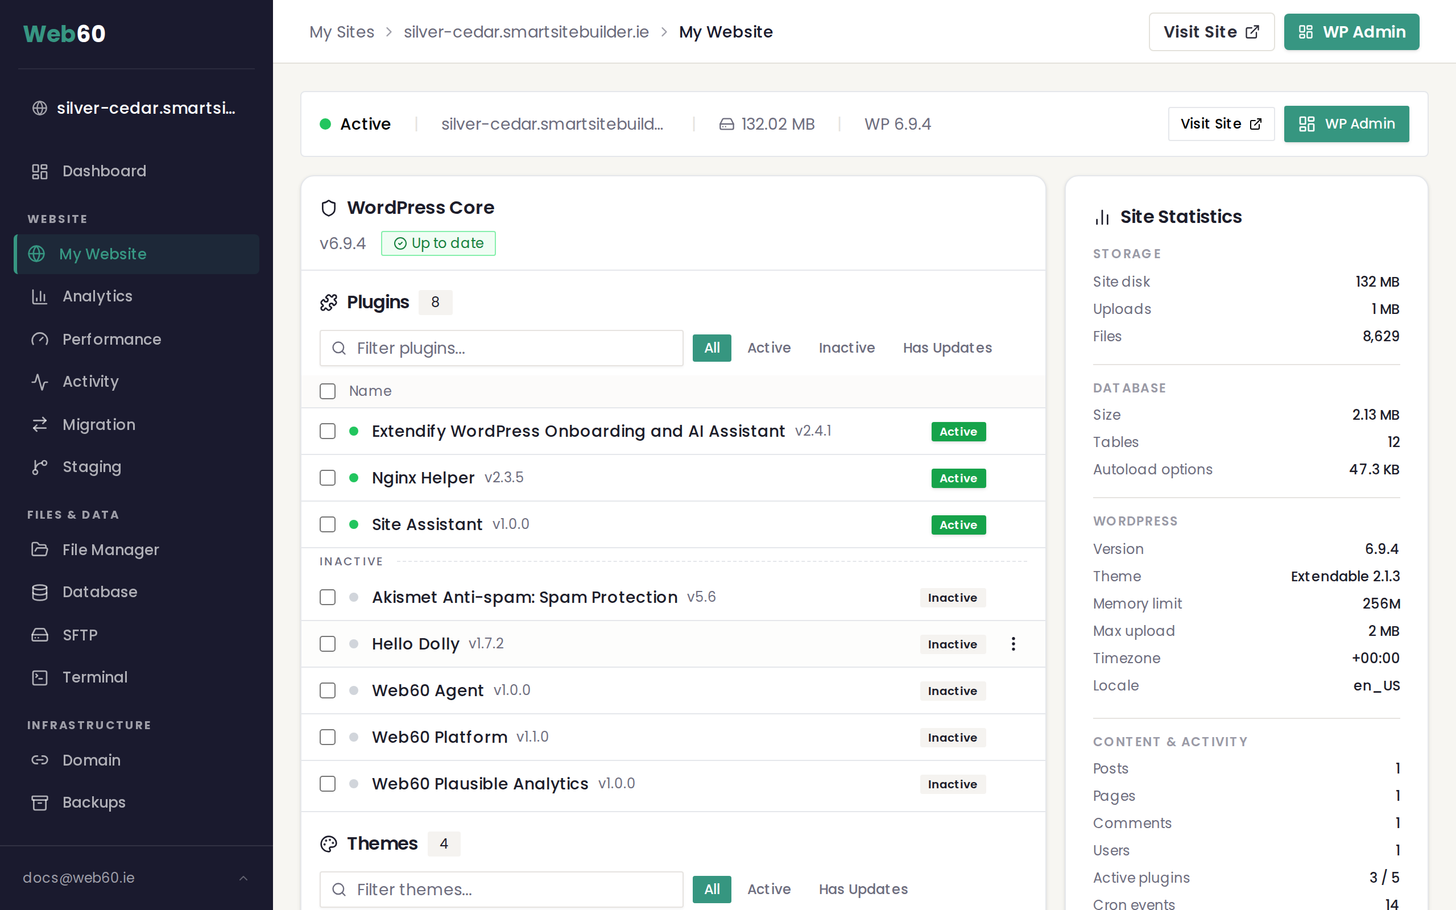This screenshot has width=1456, height=910.
Task: Visit the live site
Action: click(1211, 31)
